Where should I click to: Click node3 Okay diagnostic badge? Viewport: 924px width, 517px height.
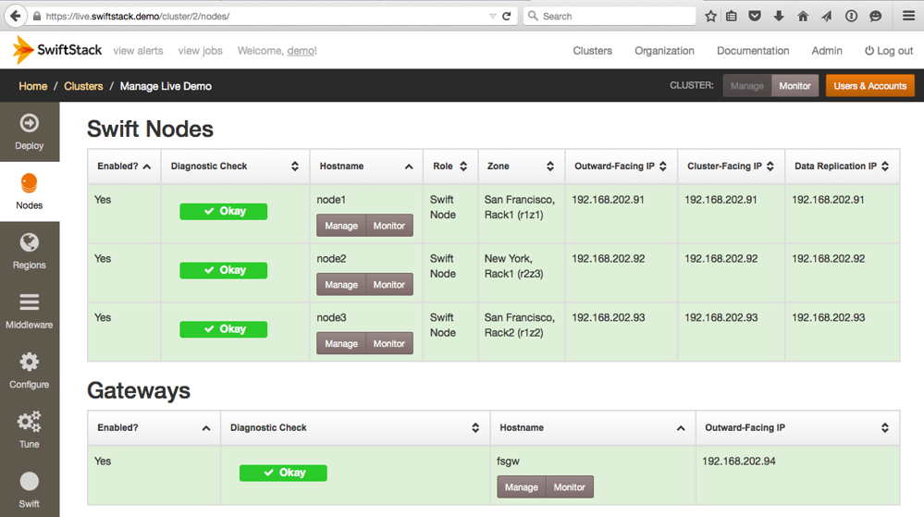click(x=223, y=329)
